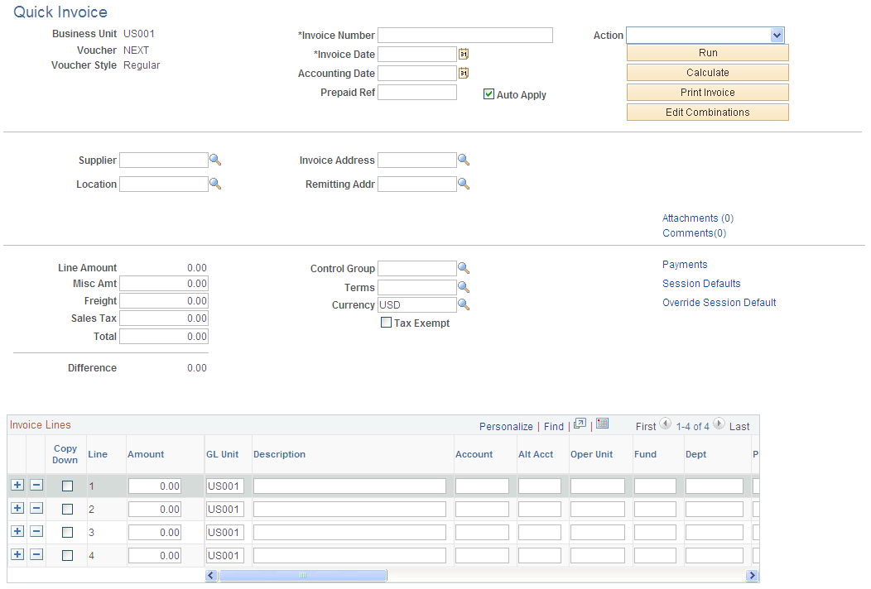The height and width of the screenshot is (589, 871).
Task: Click the Invoice Lines horizontal scrollbar right arrow
Action: coord(752,575)
